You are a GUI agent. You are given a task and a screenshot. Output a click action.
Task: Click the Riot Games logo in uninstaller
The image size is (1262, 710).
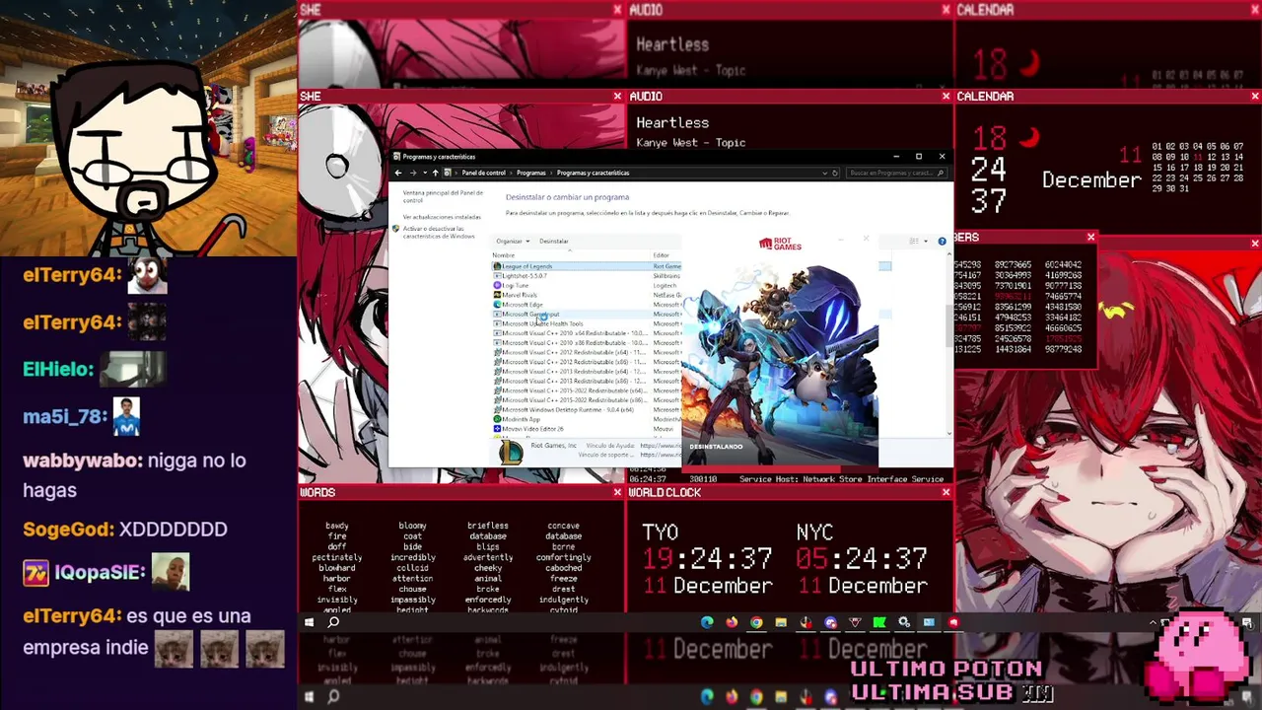(780, 244)
